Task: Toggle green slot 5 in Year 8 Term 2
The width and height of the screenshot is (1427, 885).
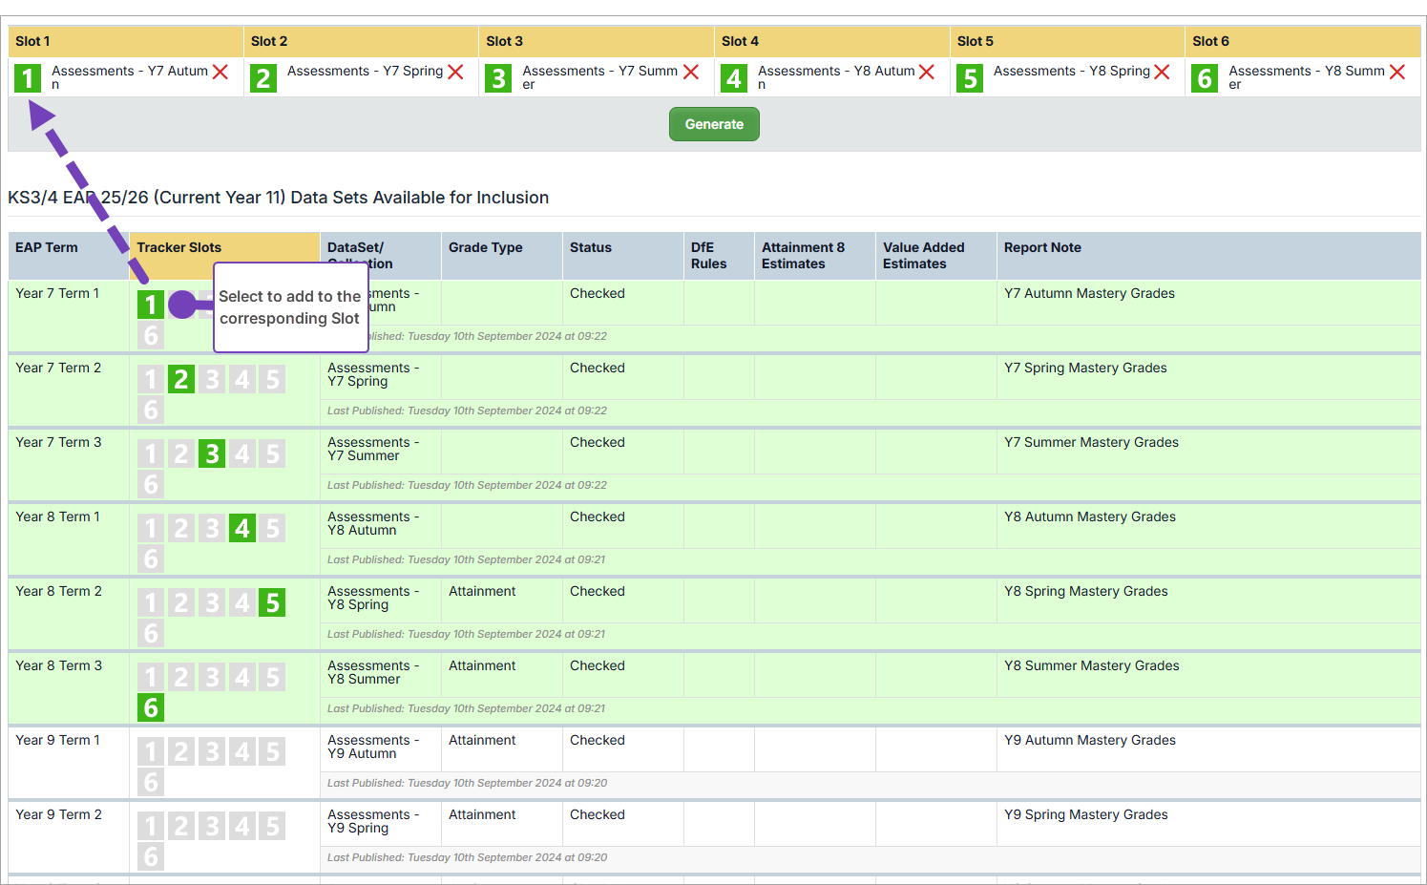Action: point(273,602)
